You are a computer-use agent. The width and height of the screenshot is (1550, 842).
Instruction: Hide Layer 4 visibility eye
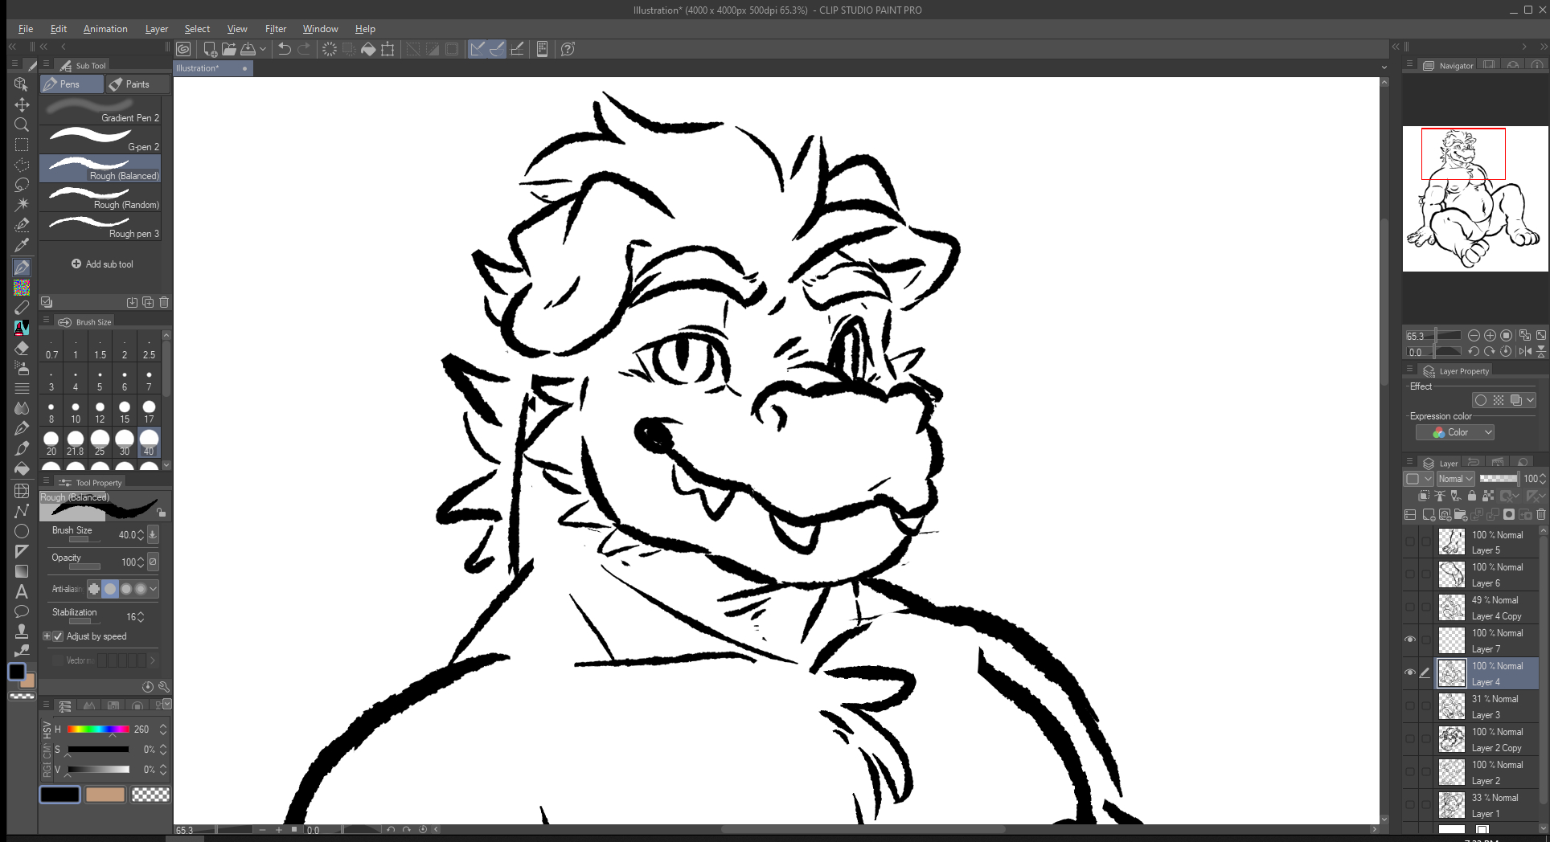[x=1410, y=673]
